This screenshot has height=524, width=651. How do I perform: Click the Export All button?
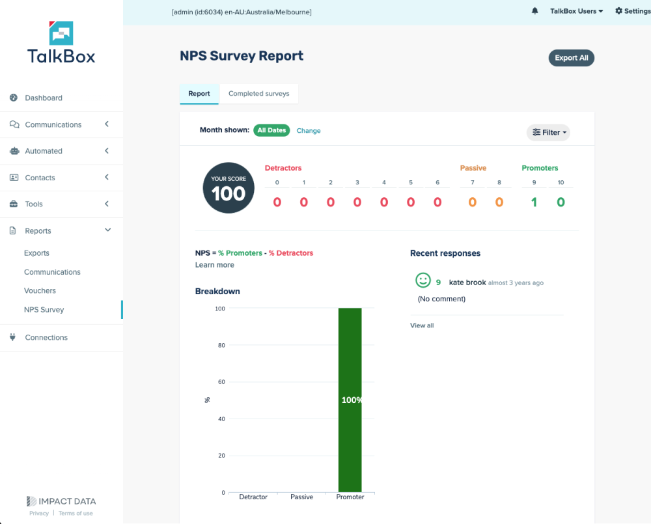(x=571, y=58)
